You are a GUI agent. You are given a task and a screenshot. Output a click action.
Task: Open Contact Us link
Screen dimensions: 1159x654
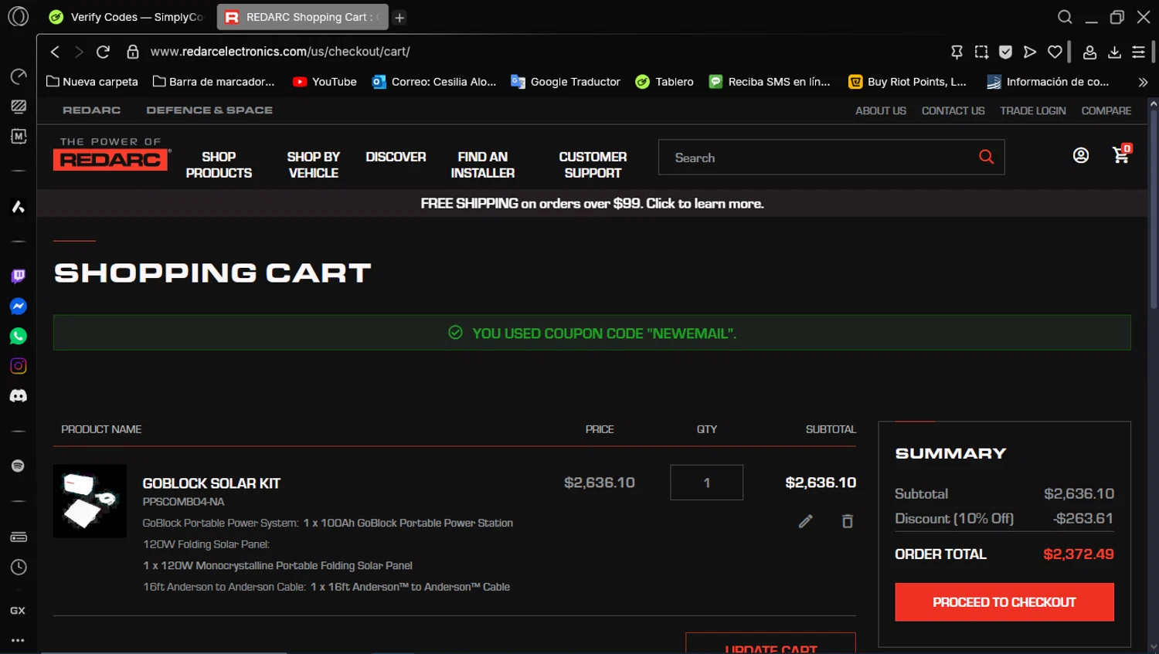(953, 110)
